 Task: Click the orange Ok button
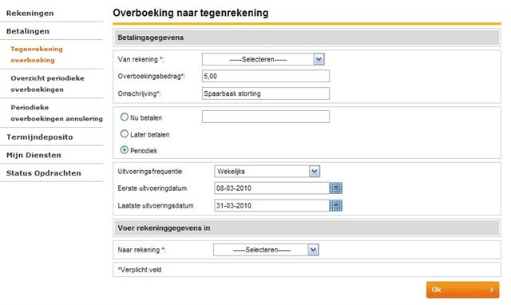point(462,290)
